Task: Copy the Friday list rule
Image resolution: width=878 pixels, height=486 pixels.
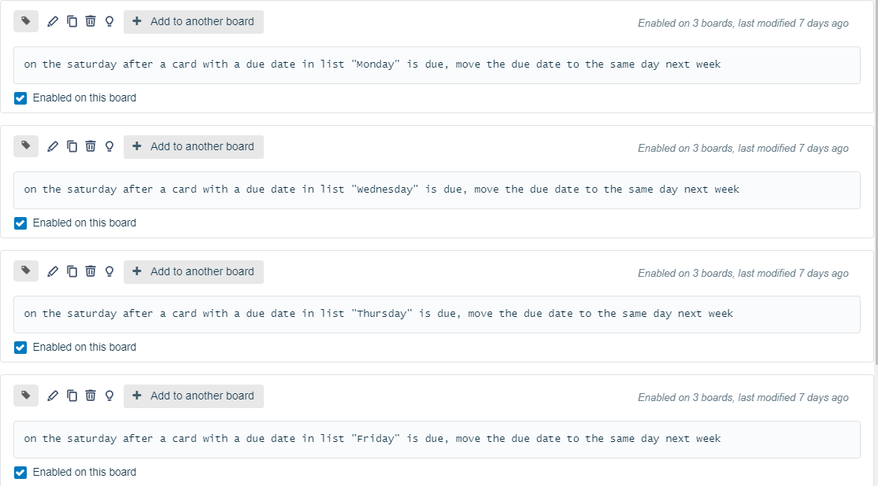Action: 72,396
